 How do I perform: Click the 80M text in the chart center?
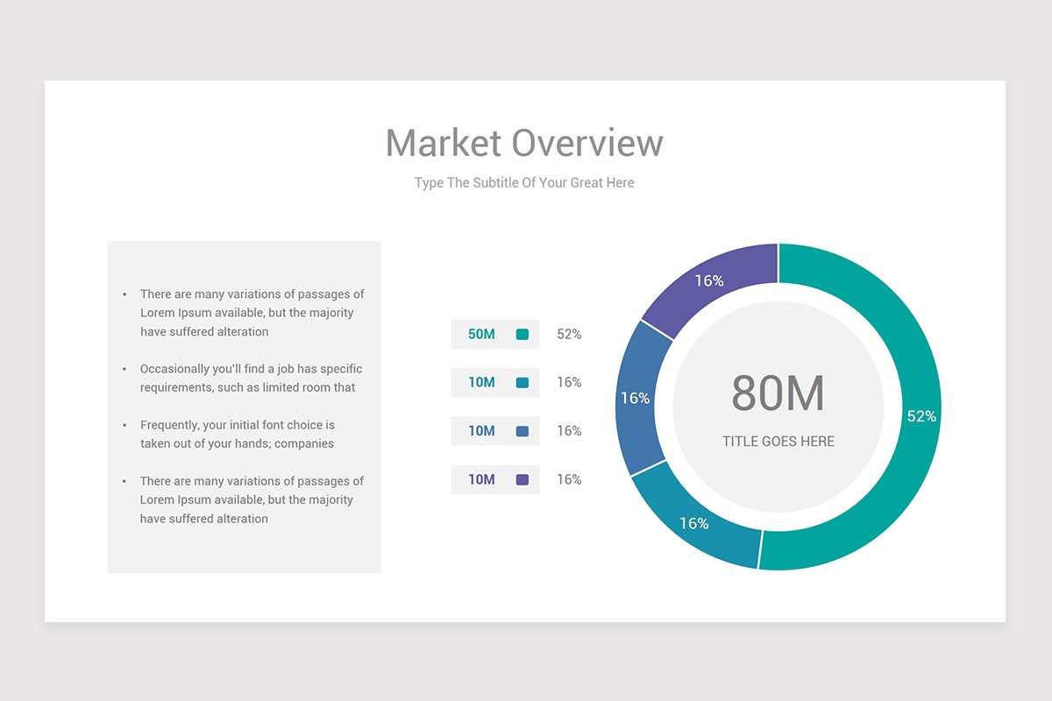[778, 396]
